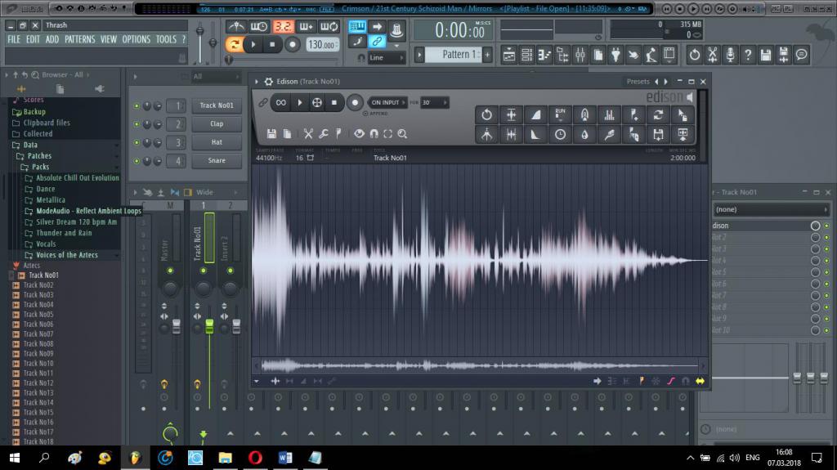
Task: Select Track No05 in the browser
Action: [38, 315]
